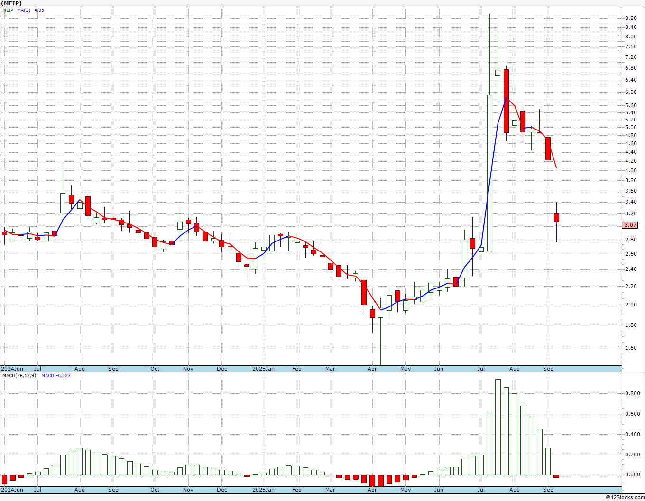Viewport: 645px width, 501px height.
Task: Click the 4.00 price axis label
Action: [x=631, y=170]
